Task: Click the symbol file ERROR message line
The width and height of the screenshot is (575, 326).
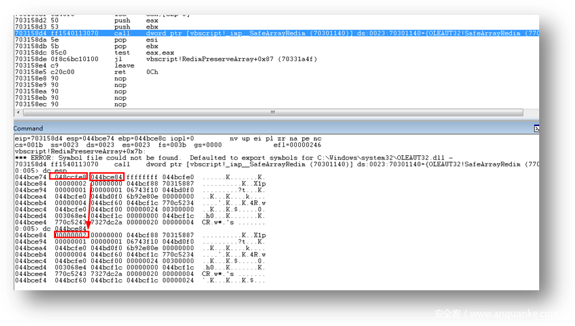Action: tap(195, 158)
